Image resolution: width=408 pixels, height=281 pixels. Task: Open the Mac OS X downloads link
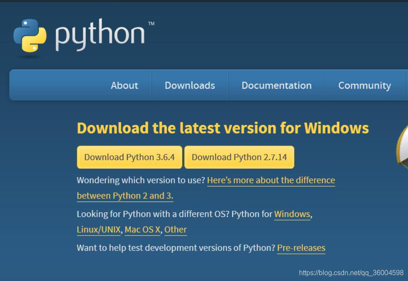142,229
